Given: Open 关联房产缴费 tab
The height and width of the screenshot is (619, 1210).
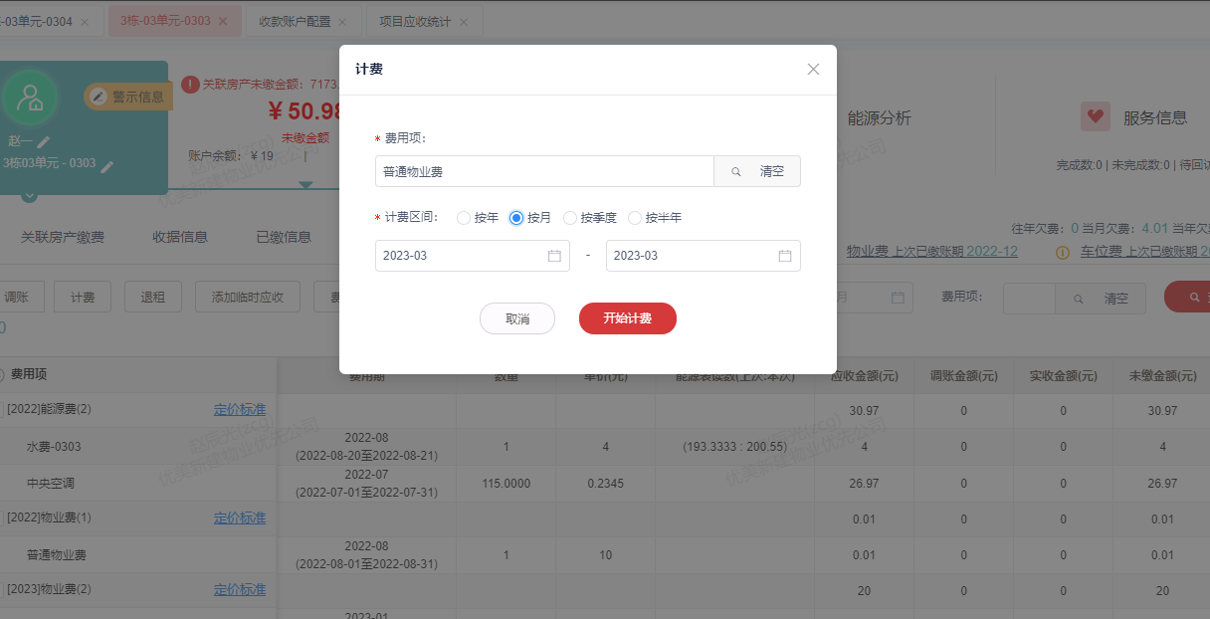Looking at the screenshot, I should pyautogui.click(x=63, y=237).
